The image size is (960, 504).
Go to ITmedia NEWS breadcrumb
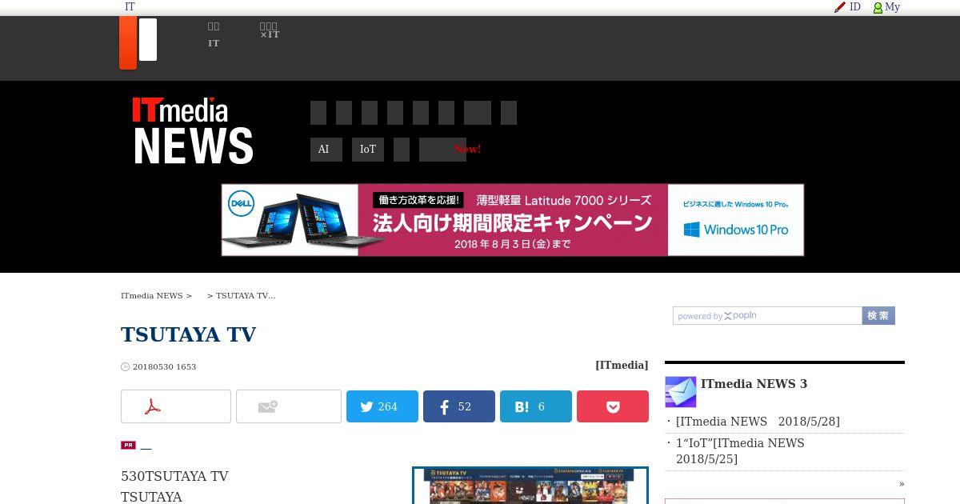coord(152,296)
